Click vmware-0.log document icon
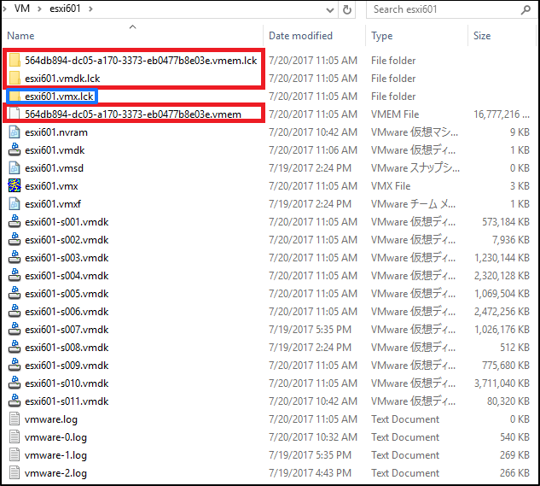The image size is (540, 486). point(15,437)
